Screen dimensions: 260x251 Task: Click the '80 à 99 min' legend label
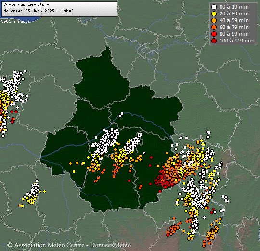click(234, 34)
